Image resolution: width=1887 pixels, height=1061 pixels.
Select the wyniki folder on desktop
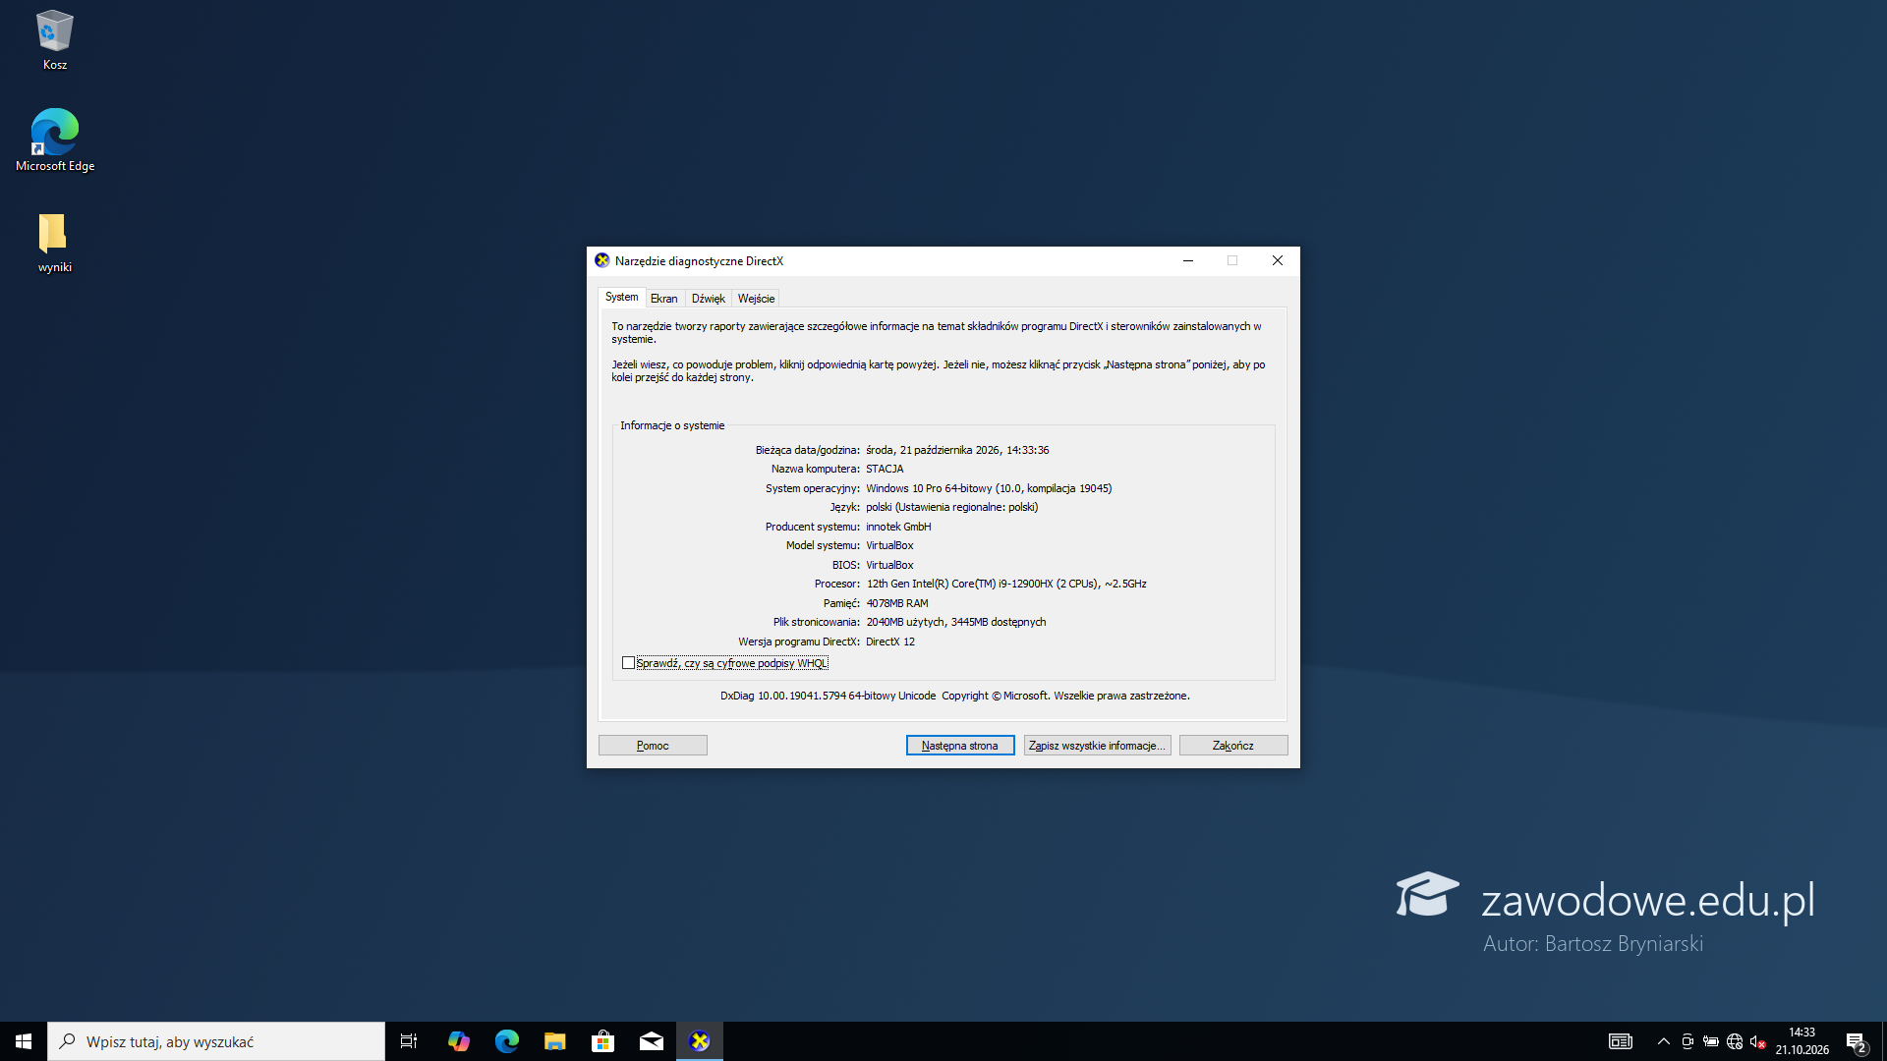[x=54, y=243]
